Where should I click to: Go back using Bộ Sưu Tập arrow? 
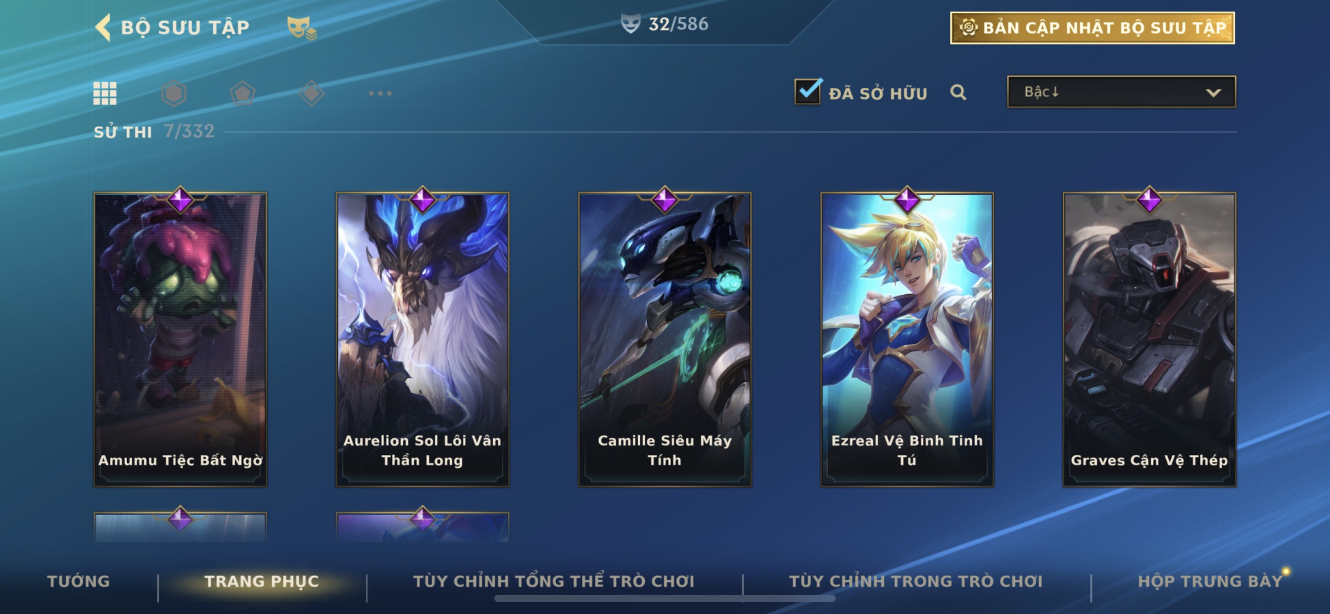(x=103, y=27)
